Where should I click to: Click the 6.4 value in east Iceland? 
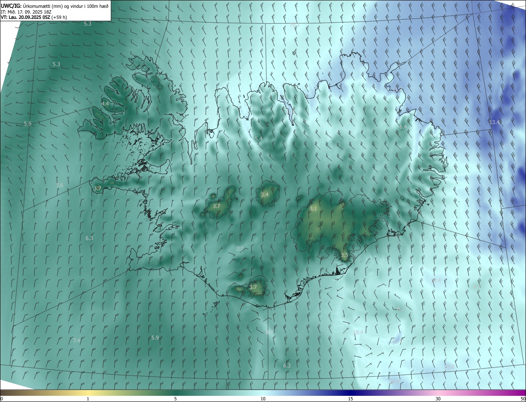(x=403, y=127)
